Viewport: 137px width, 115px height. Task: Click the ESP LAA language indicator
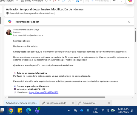95,111
